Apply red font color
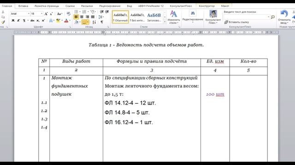The width and height of the screenshot is (295, 165). (66, 20)
